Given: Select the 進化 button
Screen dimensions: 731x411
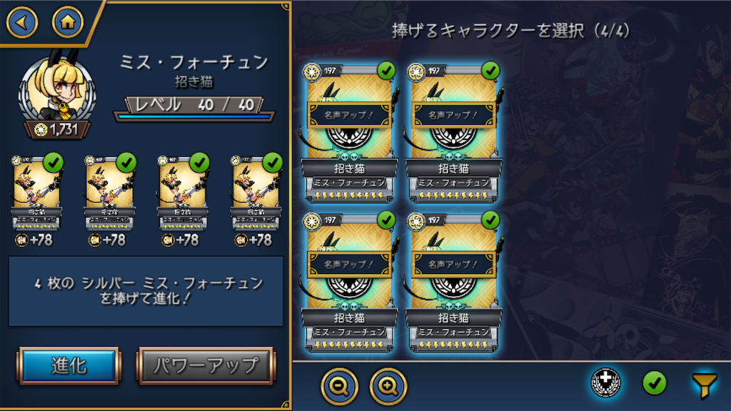Looking at the screenshot, I should (x=69, y=366).
